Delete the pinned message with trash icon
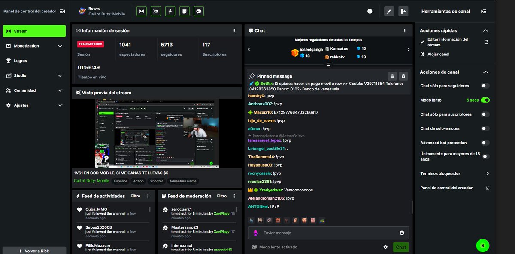The image size is (515, 254). 392,76
